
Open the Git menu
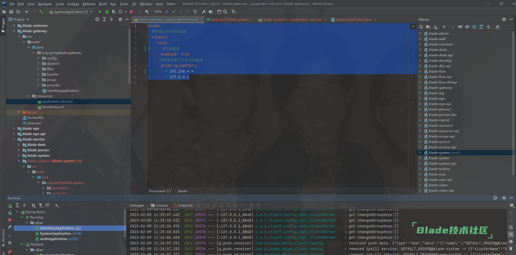pos(134,4)
